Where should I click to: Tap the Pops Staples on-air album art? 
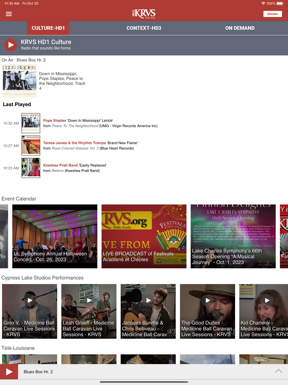[20, 81]
